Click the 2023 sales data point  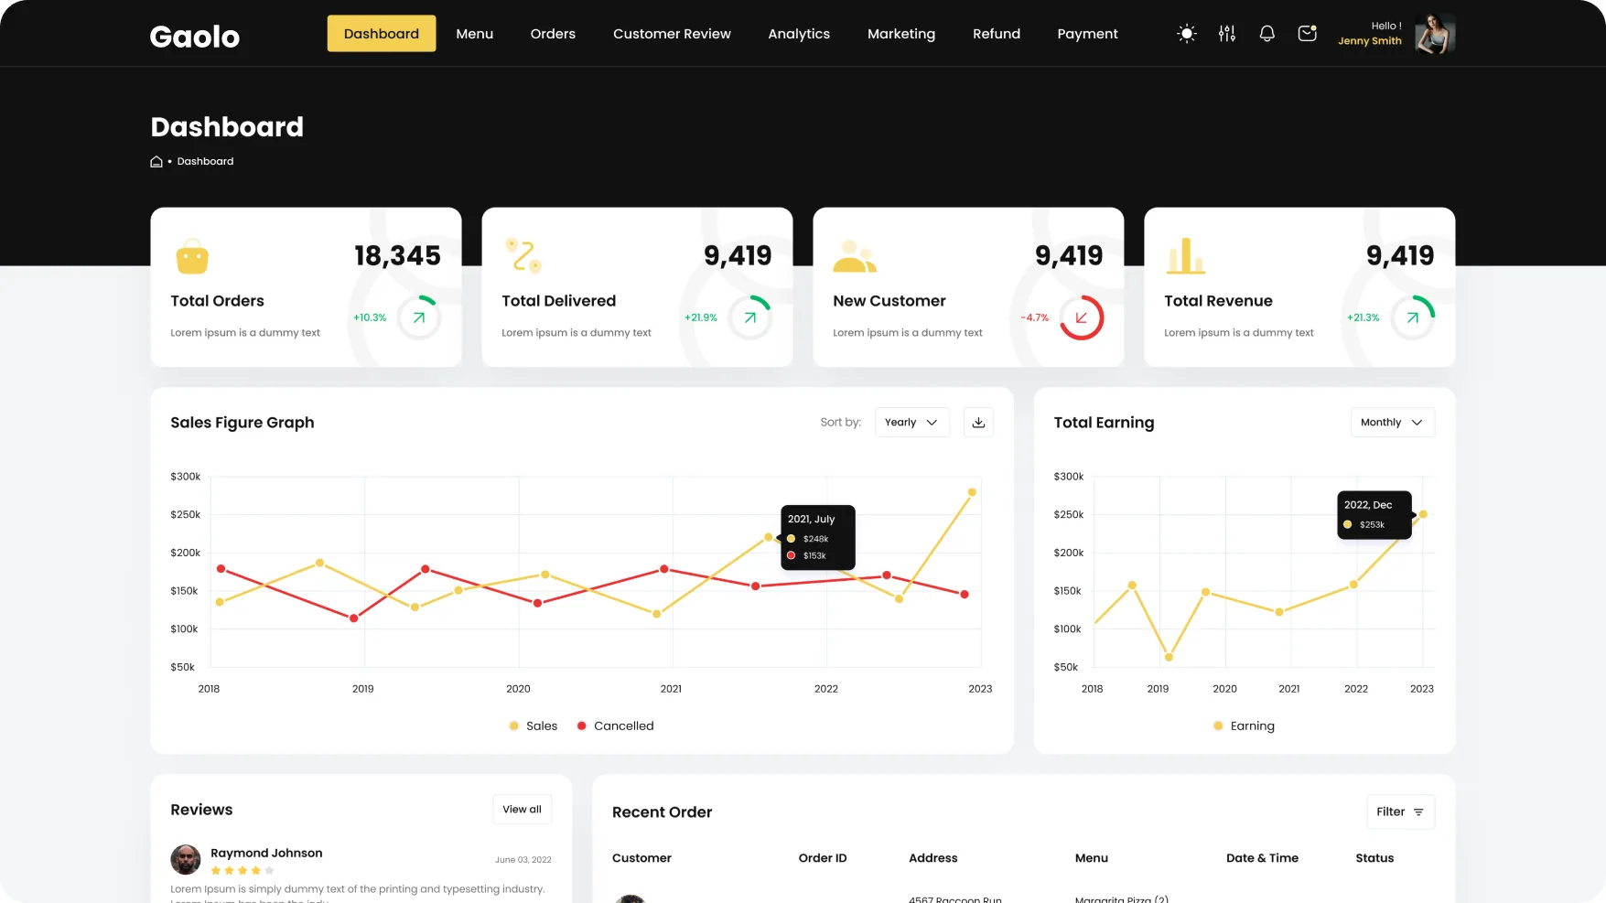972,492
